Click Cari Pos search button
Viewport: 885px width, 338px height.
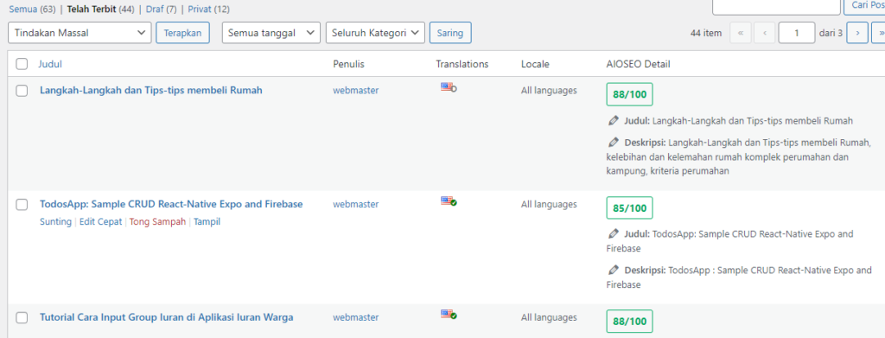coord(864,6)
